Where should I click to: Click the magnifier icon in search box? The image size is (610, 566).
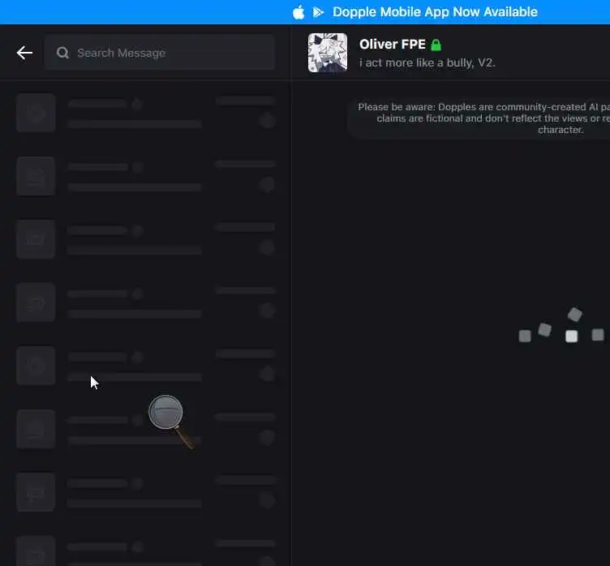pyautogui.click(x=62, y=53)
